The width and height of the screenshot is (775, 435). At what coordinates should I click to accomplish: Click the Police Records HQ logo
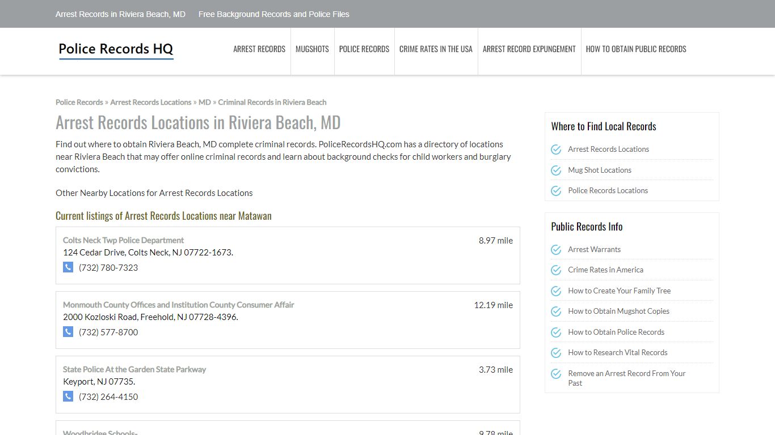pyautogui.click(x=116, y=50)
